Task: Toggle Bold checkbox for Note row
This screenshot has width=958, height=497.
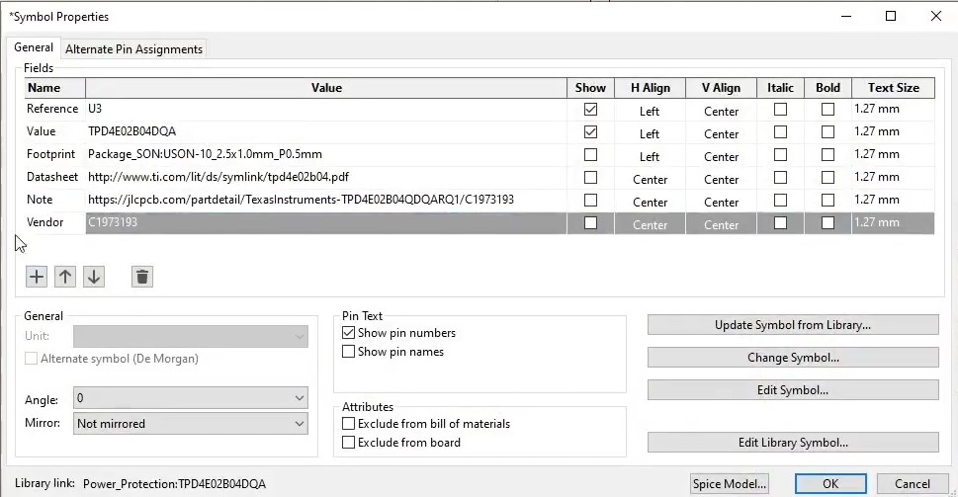Action: pyautogui.click(x=827, y=200)
